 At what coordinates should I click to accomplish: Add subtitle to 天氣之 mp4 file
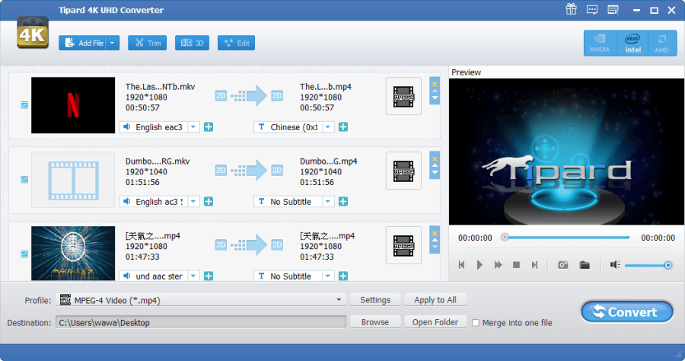[343, 276]
